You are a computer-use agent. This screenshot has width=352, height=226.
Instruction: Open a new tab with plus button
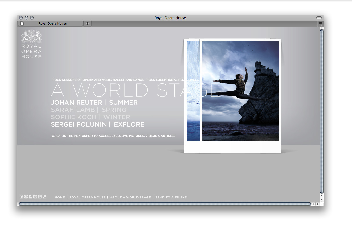(x=88, y=23)
